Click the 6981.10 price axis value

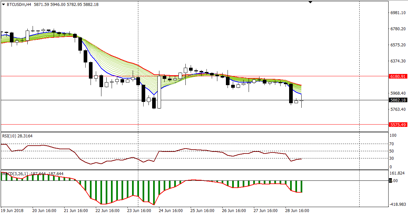click(x=398, y=13)
